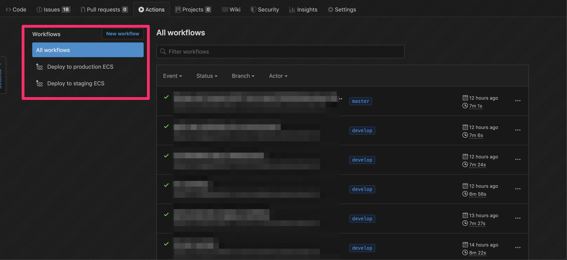Click the Actions play icon in tab
The width and height of the screenshot is (567, 260).
pos(141,9)
